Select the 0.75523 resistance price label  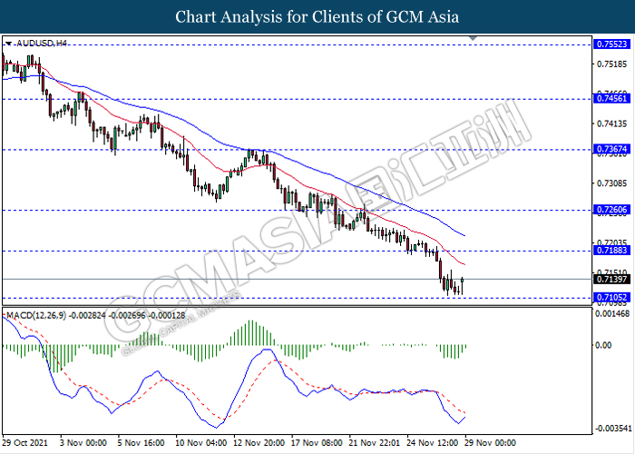612,44
